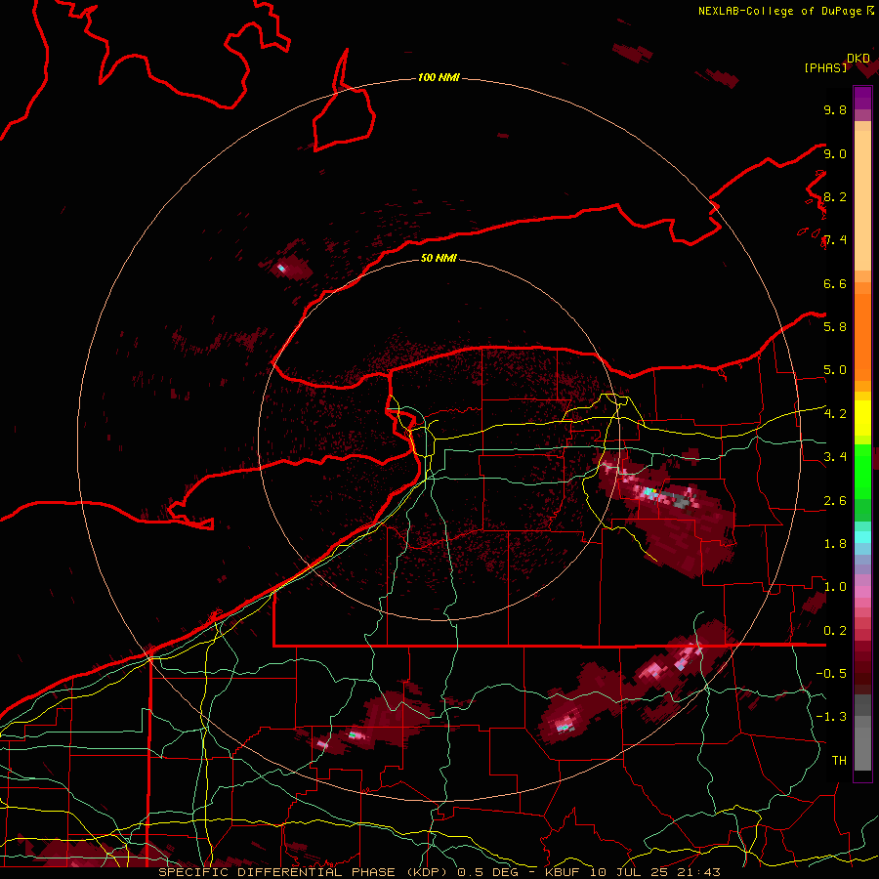
Task: Pick the cyan segment of the color bar
Action: pos(862,537)
